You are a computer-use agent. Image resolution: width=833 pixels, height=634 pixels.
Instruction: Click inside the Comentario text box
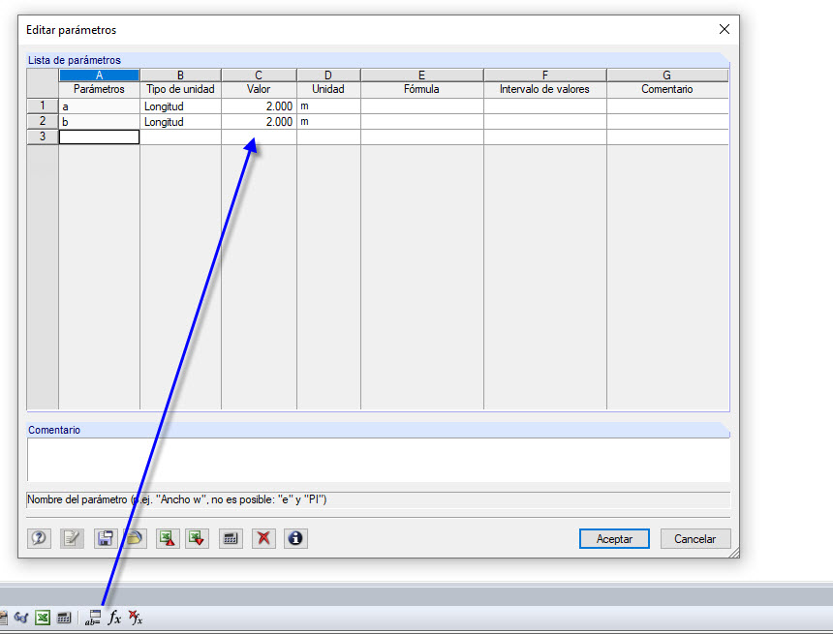click(379, 460)
